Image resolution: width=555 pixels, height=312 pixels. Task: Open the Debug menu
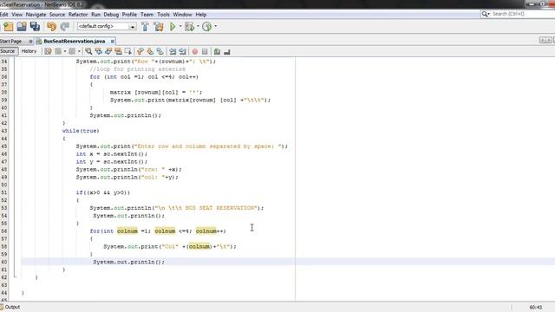pyautogui.click(x=111, y=15)
